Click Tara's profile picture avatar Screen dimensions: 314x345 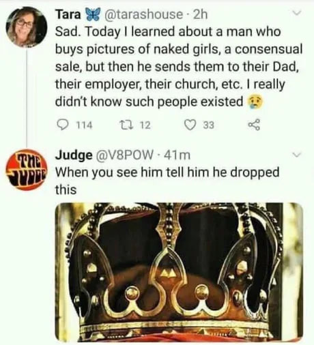click(26, 27)
